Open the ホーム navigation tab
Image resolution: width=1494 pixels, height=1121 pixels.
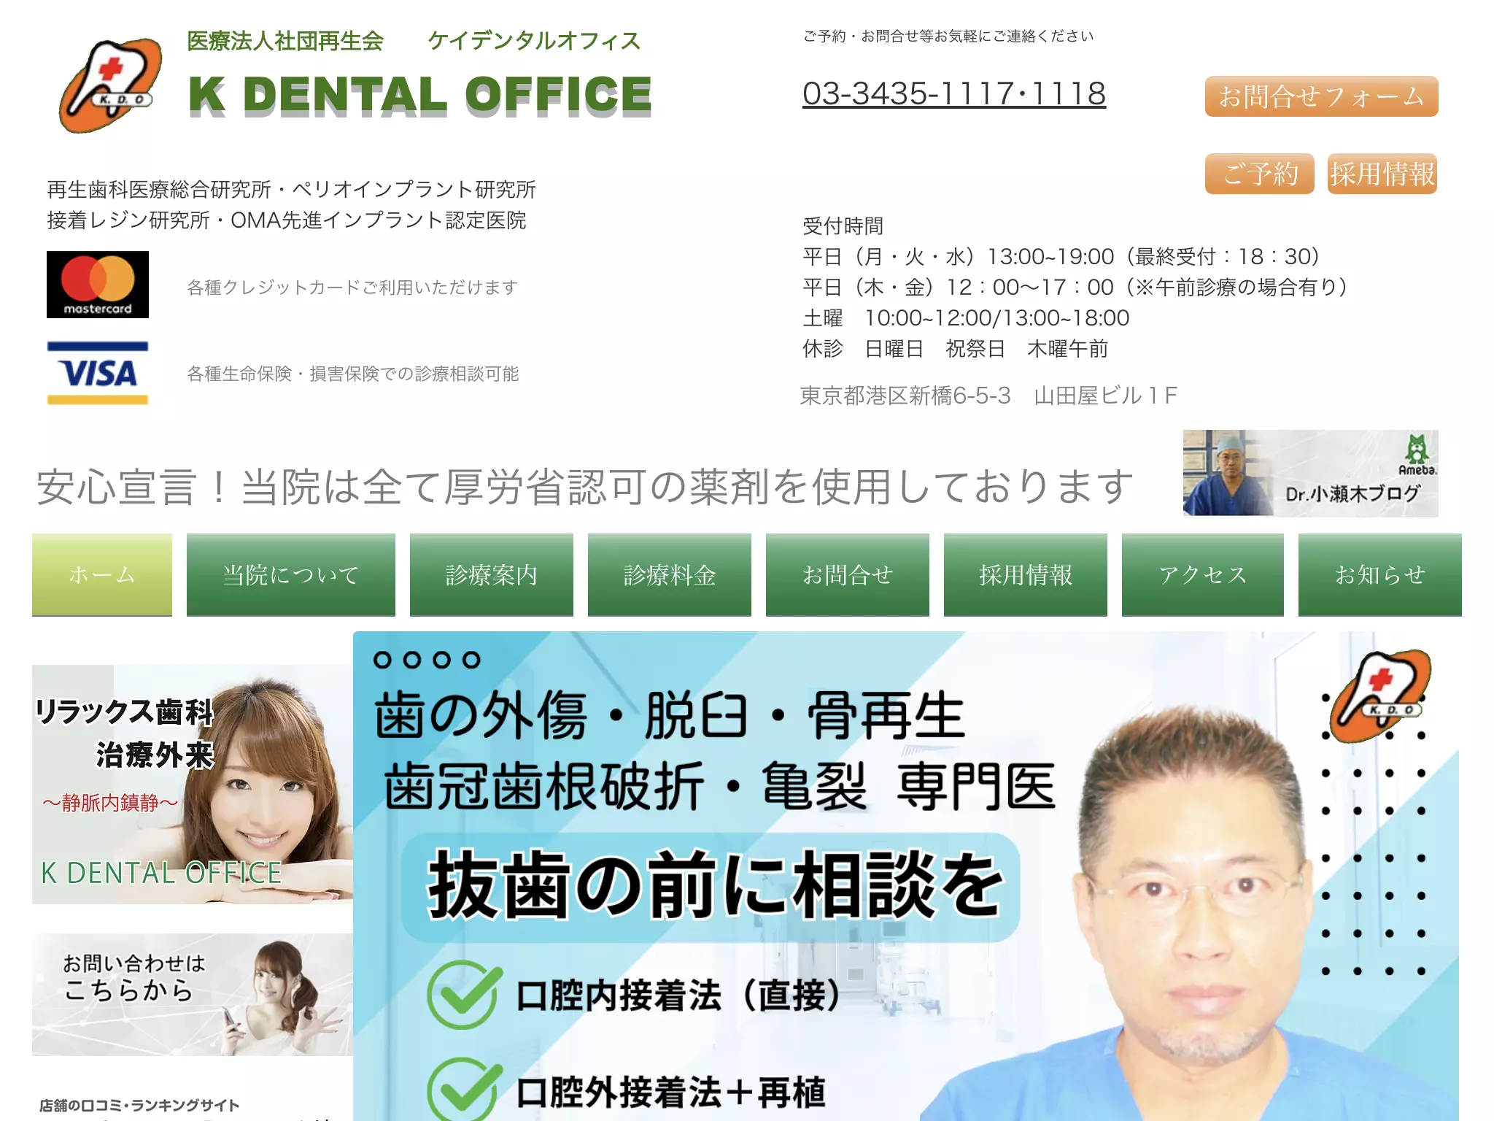point(102,575)
